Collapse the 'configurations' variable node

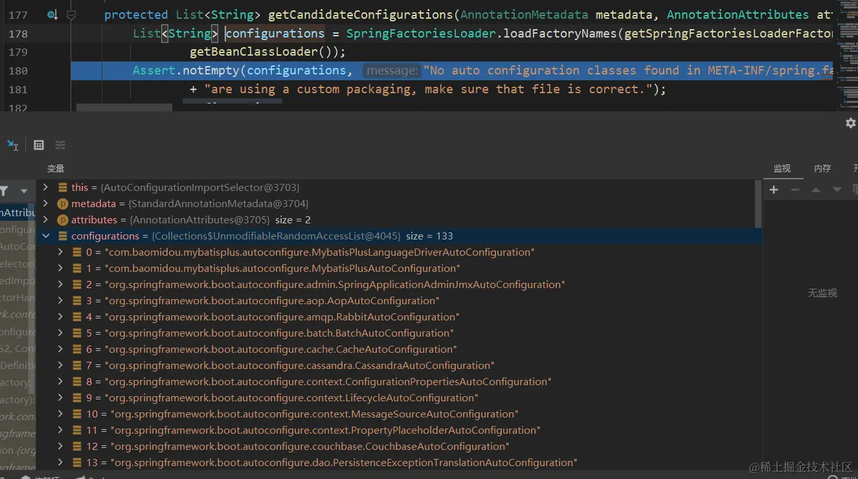click(45, 236)
